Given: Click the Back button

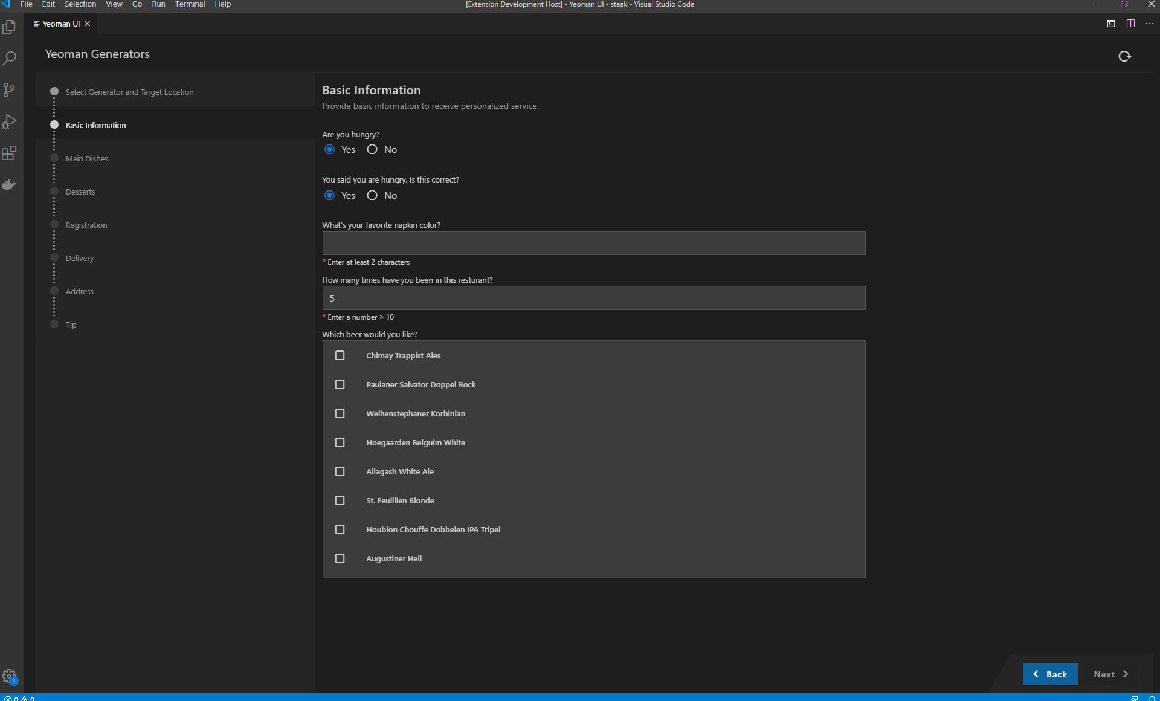Looking at the screenshot, I should click(x=1051, y=674).
